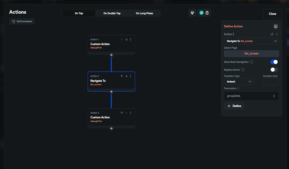Expand the groupData parameter row
289x169 pixels.
(x=251, y=96)
